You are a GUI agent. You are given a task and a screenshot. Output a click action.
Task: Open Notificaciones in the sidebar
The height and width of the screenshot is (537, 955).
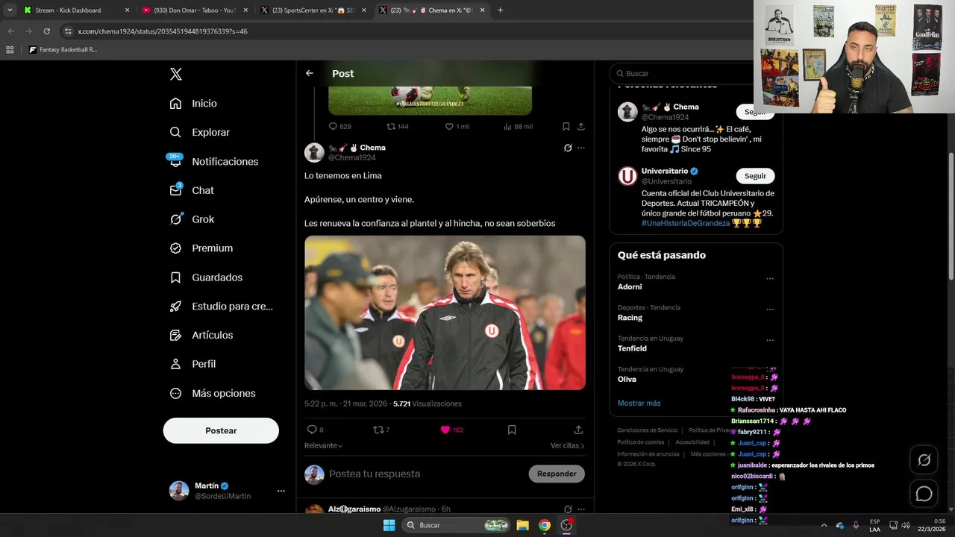[213, 161]
